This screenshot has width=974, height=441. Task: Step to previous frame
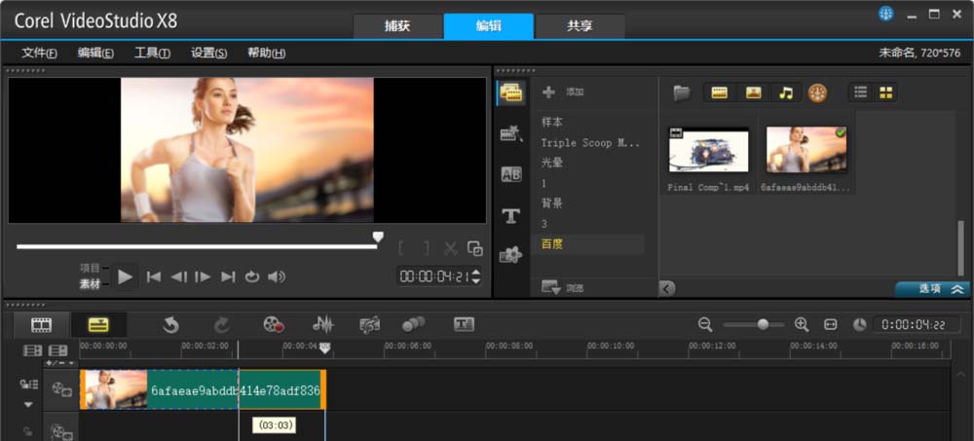coord(178,277)
